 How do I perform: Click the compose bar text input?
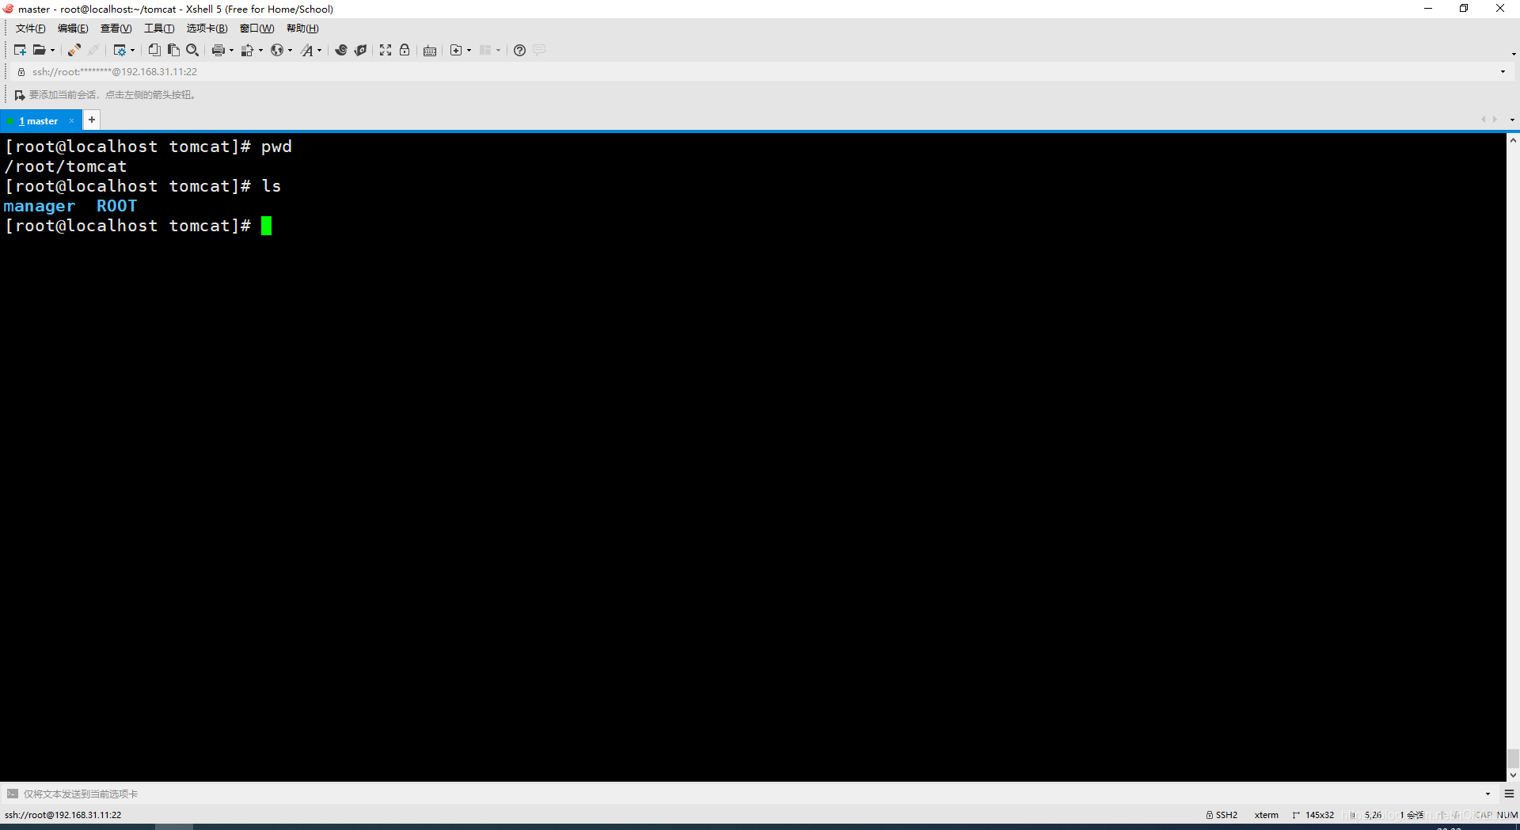(752, 794)
